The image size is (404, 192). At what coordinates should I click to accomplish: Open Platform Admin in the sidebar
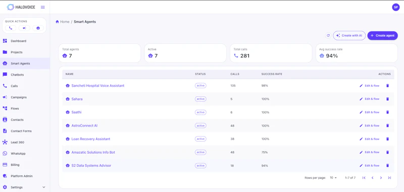[x=25, y=176]
